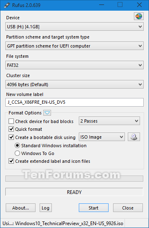Click the disc drive ISO select icon
The image size is (149, 228).
[134, 137]
